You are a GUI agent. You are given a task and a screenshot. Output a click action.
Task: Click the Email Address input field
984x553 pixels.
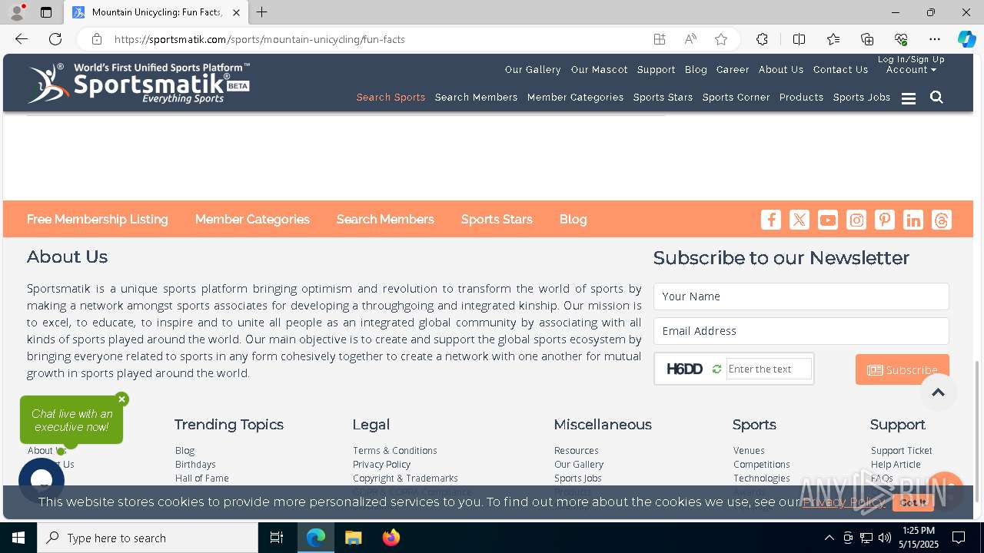click(801, 331)
